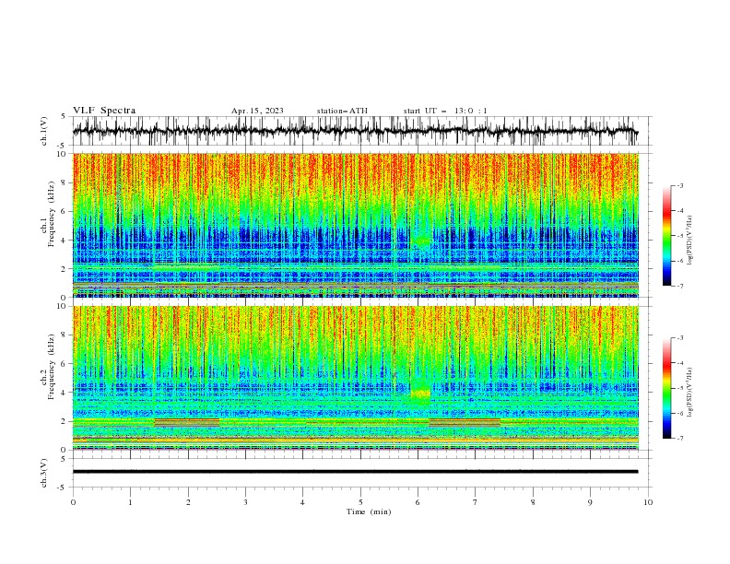
Task: Click the 'ch.3(V)' axis label
Action: tap(44, 473)
